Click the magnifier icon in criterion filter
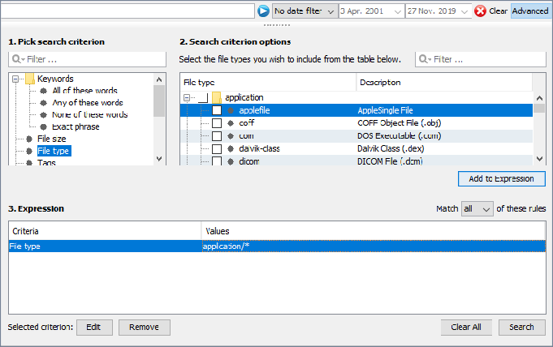 pyautogui.click(x=18, y=59)
